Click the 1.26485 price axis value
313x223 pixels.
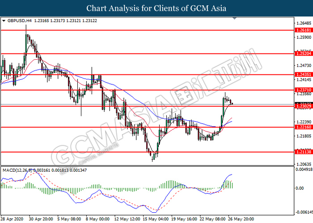coord(304,23)
